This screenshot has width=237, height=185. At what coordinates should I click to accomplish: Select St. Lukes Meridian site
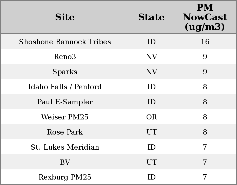65,147
